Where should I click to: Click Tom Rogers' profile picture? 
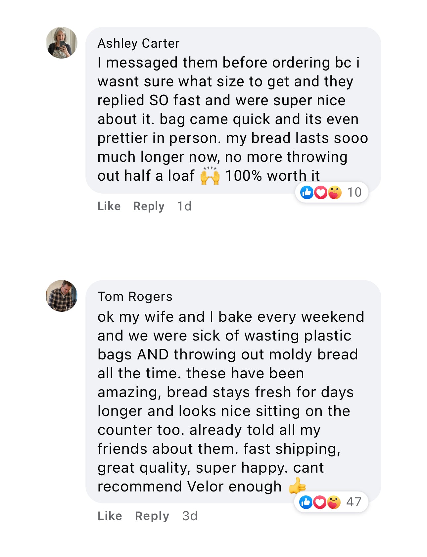tap(62, 296)
